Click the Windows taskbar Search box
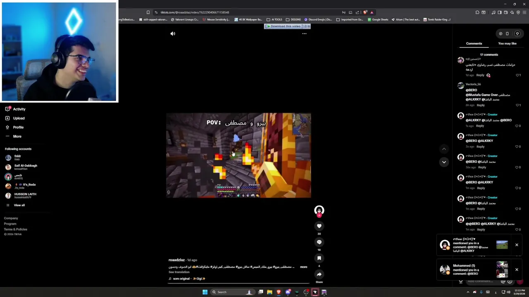529x297 pixels. pos(232,292)
